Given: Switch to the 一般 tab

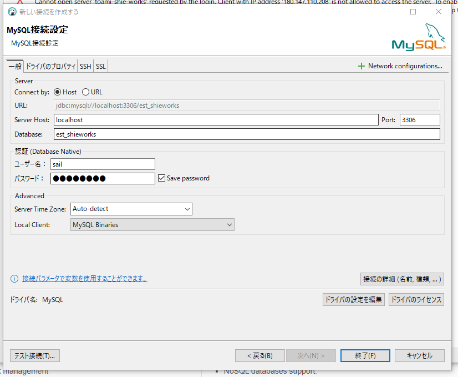Looking at the screenshot, I should point(15,66).
